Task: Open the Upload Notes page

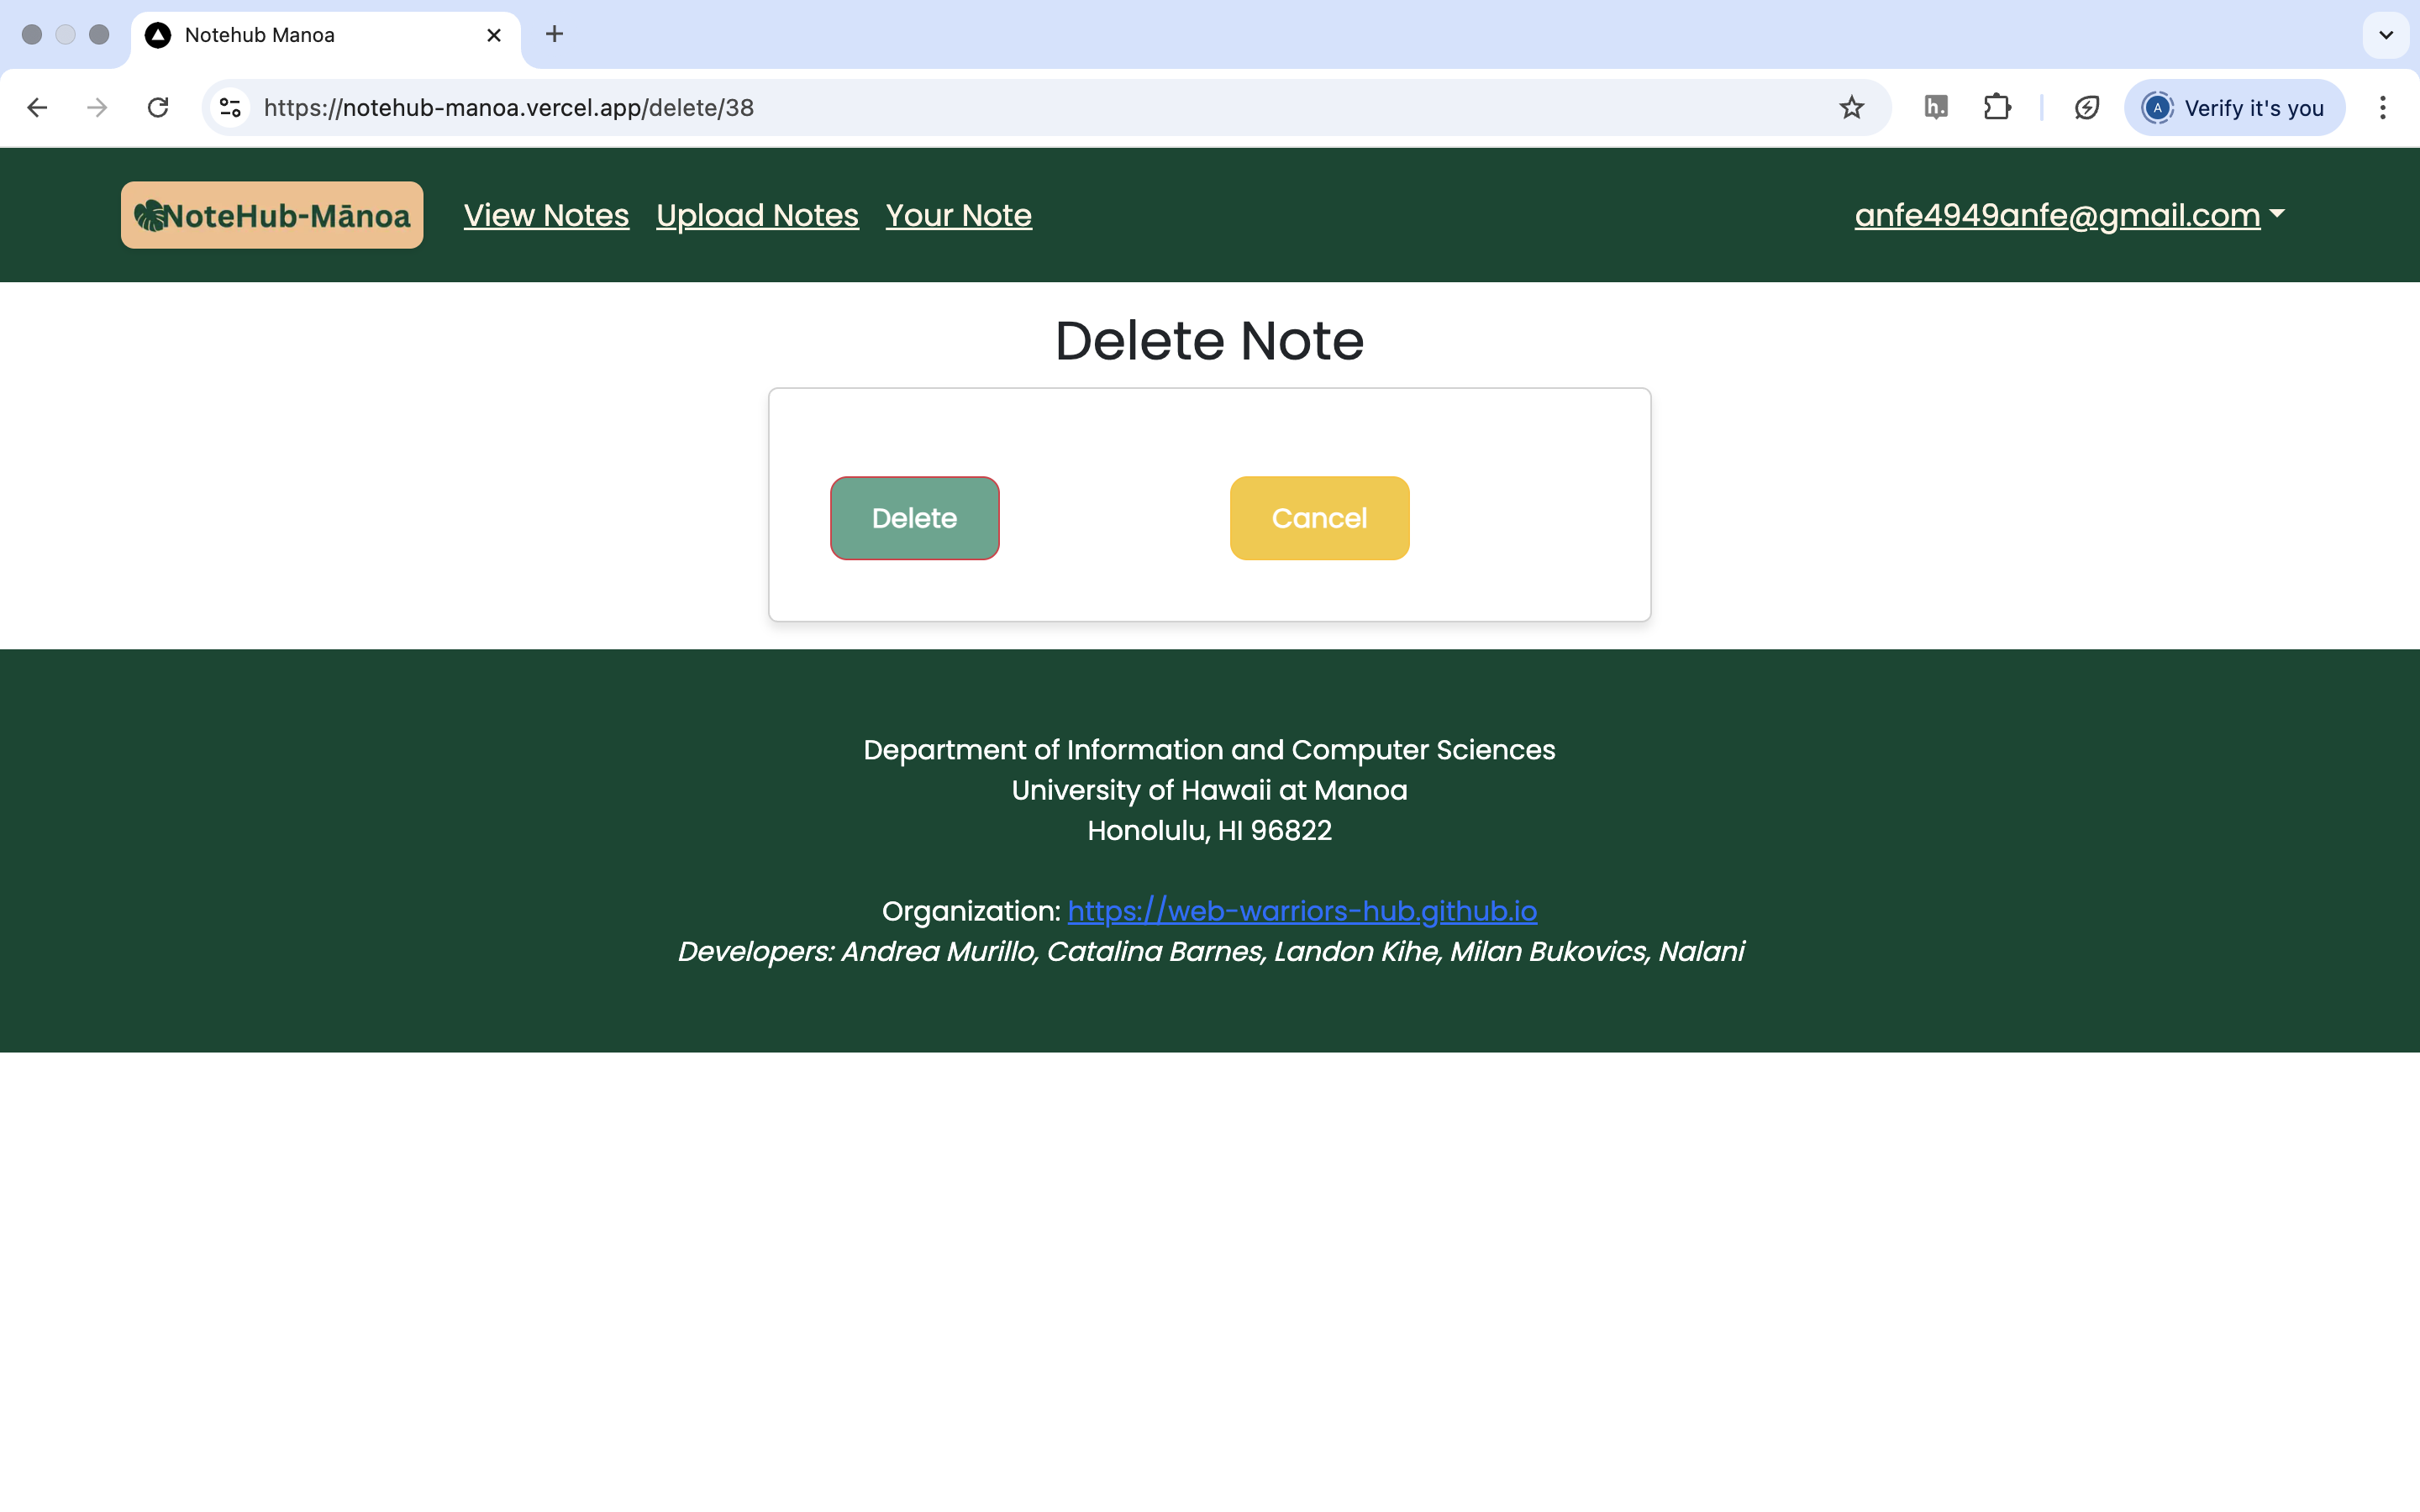Action: pyautogui.click(x=757, y=215)
